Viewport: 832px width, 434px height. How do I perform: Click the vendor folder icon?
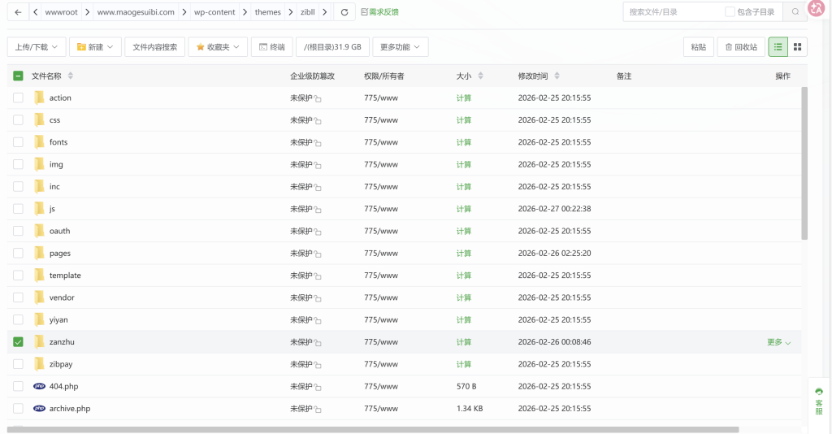pyautogui.click(x=39, y=297)
